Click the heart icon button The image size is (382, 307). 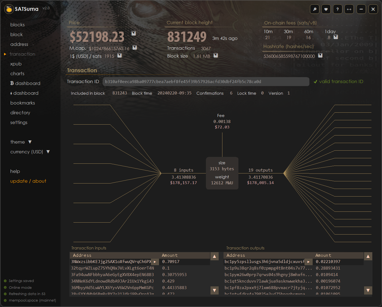pos(326,9)
